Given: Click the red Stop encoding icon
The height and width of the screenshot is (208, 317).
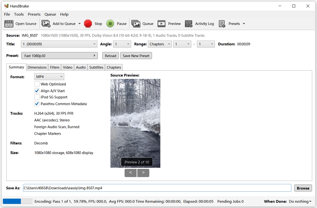Looking at the screenshot, I should click(x=88, y=24).
